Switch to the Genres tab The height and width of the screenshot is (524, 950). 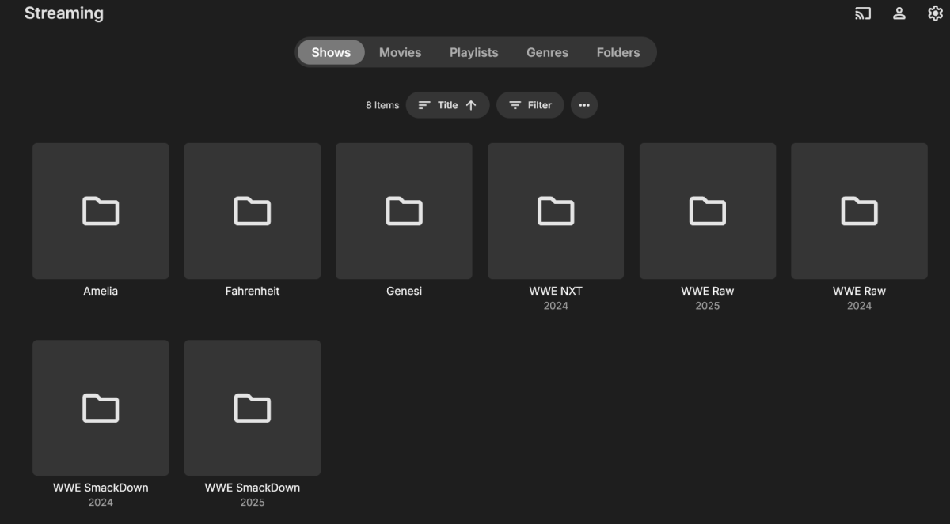click(x=547, y=52)
